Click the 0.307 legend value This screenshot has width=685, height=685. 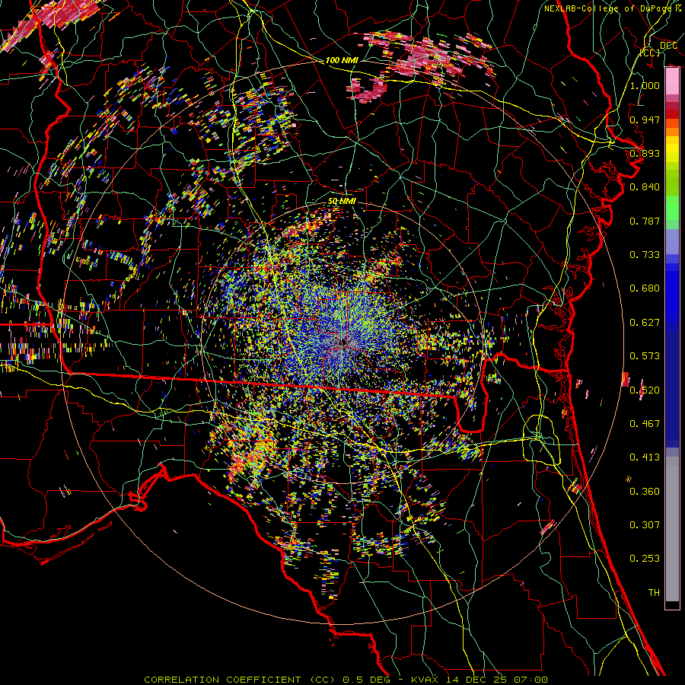645,525
